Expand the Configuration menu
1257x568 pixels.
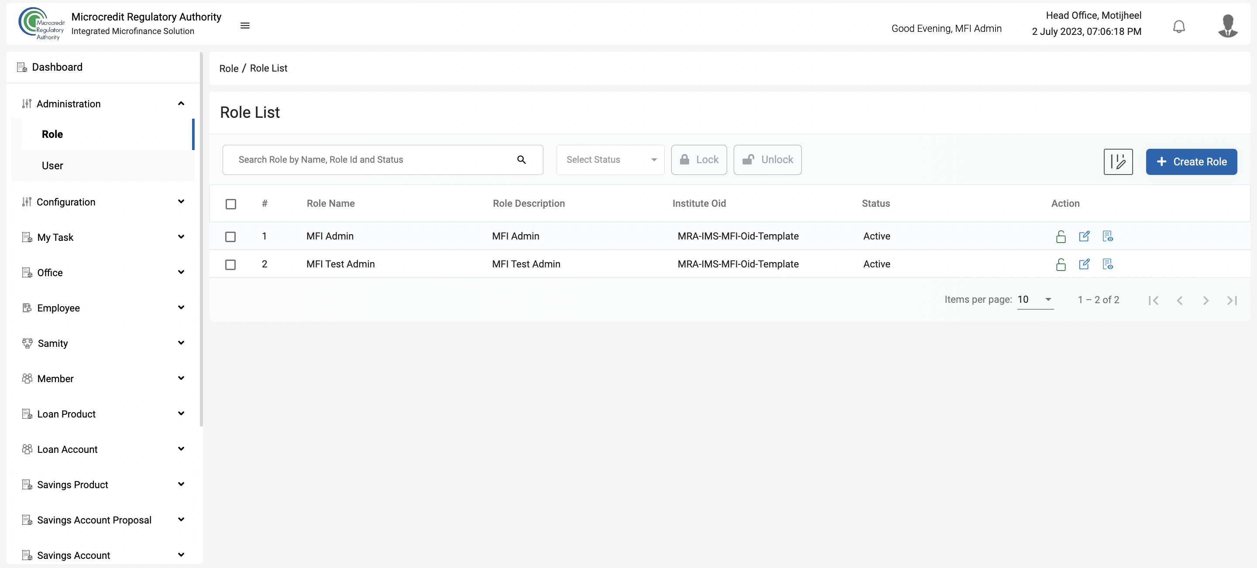coord(181,202)
